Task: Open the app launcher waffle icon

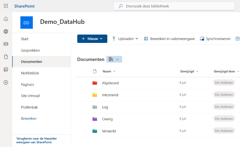Action: click(x=6, y=6)
